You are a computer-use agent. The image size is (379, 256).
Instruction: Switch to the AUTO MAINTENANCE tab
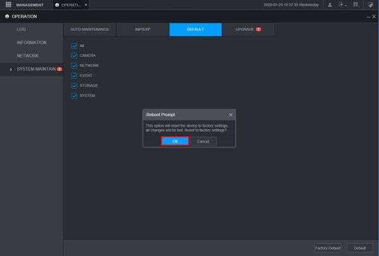(x=90, y=30)
